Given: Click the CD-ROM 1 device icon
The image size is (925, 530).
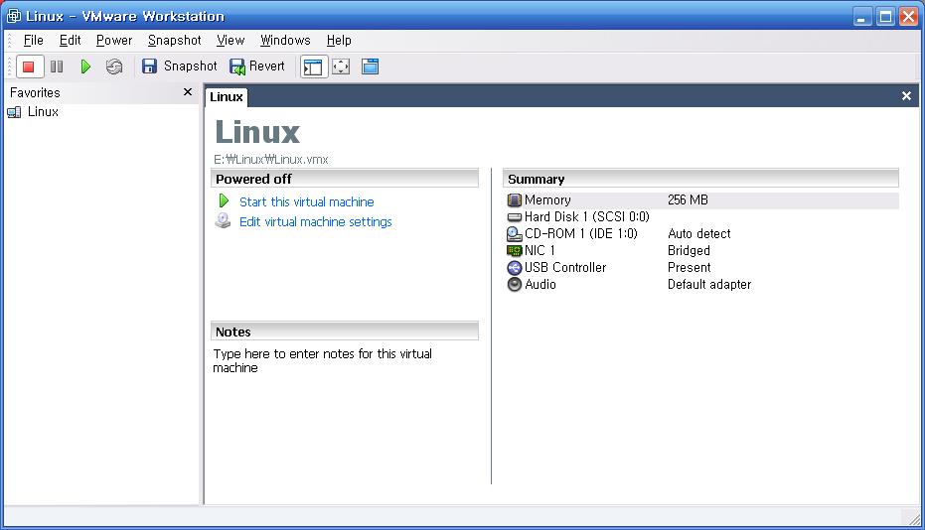Looking at the screenshot, I should tap(515, 234).
